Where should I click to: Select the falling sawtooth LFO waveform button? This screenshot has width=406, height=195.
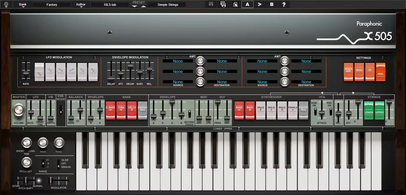[61, 72]
